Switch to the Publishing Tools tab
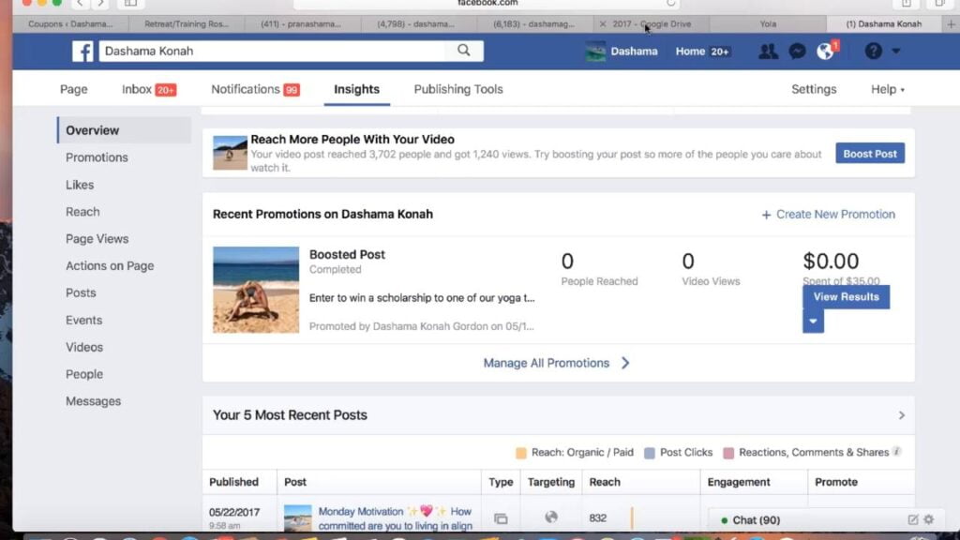Image resolution: width=960 pixels, height=540 pixels. click(458, 89)
